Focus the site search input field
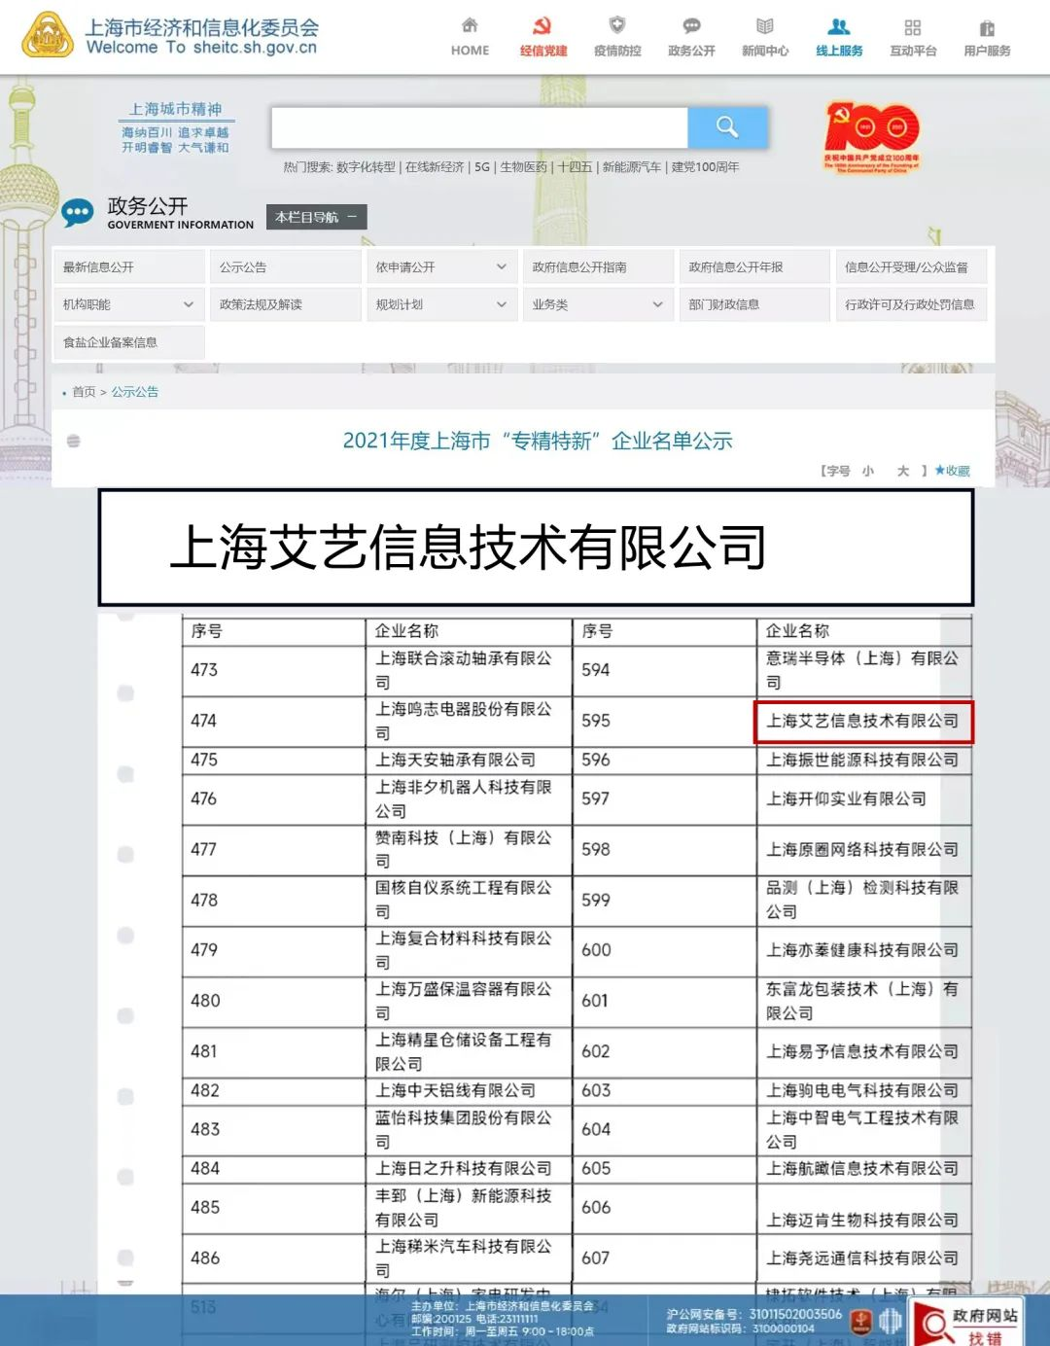The height and width of the screenshot is (1346, 1050). click(x=479, y=126)
